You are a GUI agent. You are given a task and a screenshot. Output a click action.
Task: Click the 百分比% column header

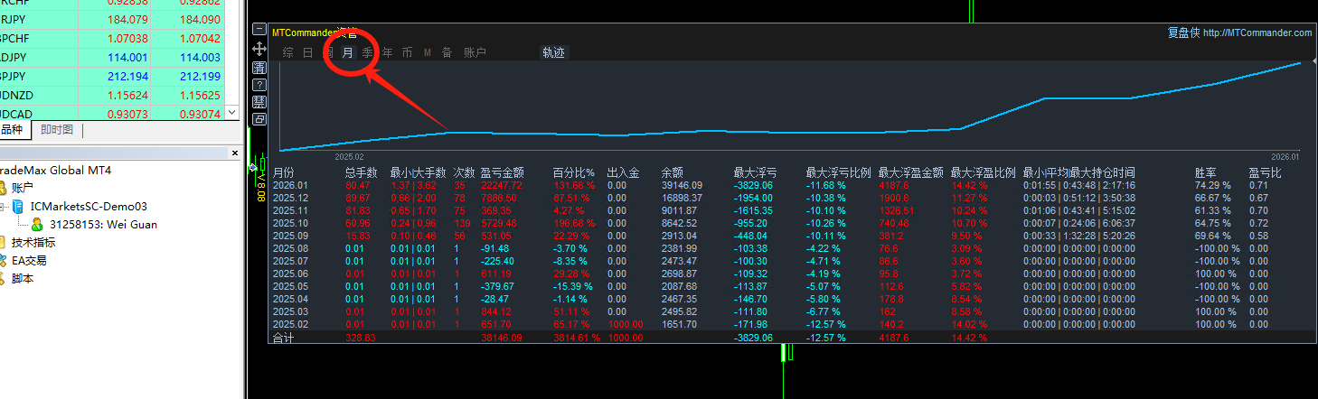click(x=574, y=172)
